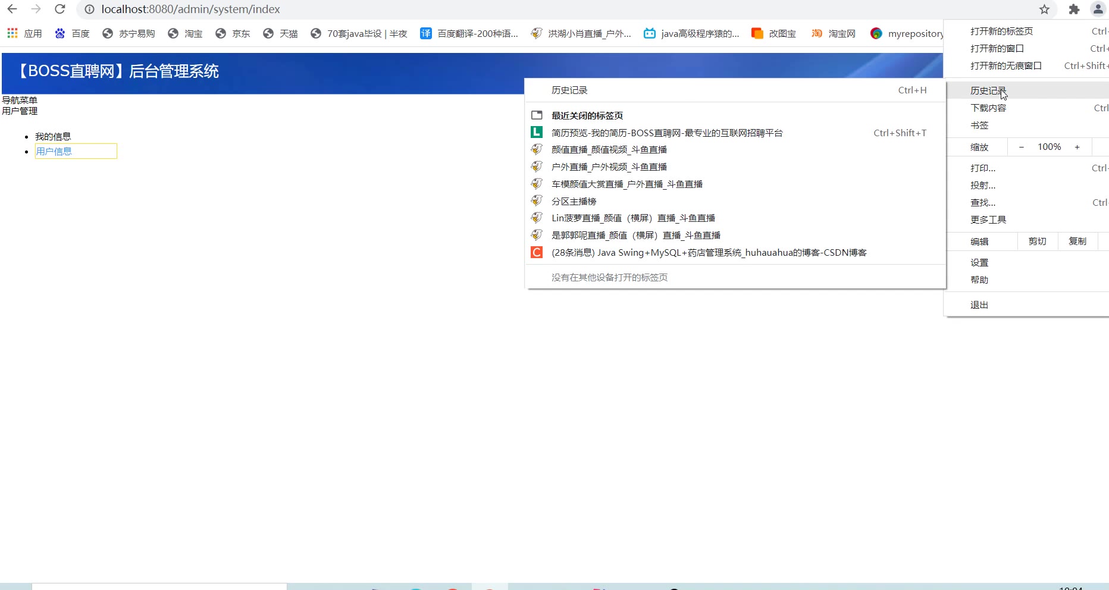Expand 帮助 submenu in Chrome menu
Screen dimensions: 1109x590
1026,280
